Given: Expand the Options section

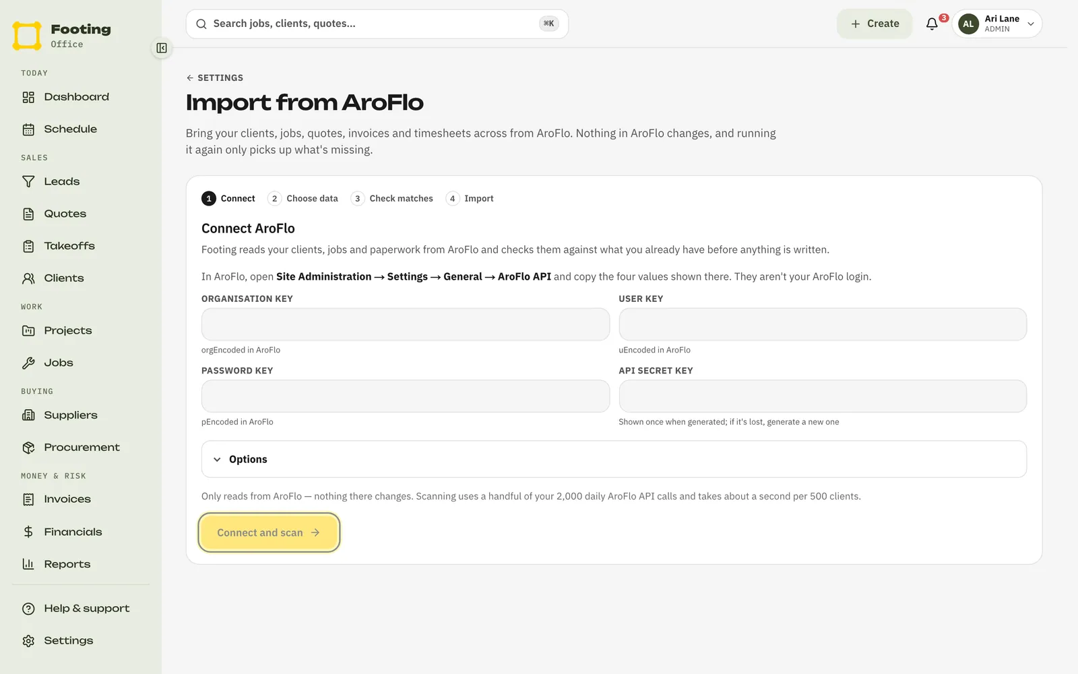Looking at the screenshot, I should 614,459.
